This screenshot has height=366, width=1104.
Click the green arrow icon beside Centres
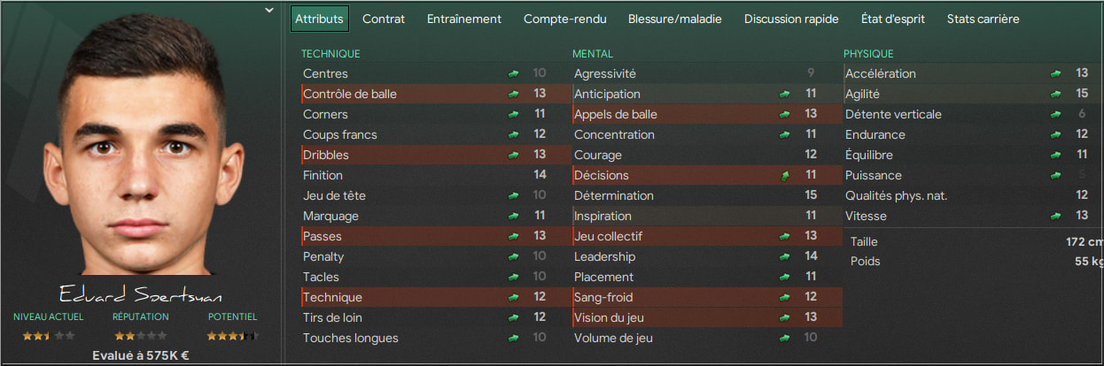513,74
